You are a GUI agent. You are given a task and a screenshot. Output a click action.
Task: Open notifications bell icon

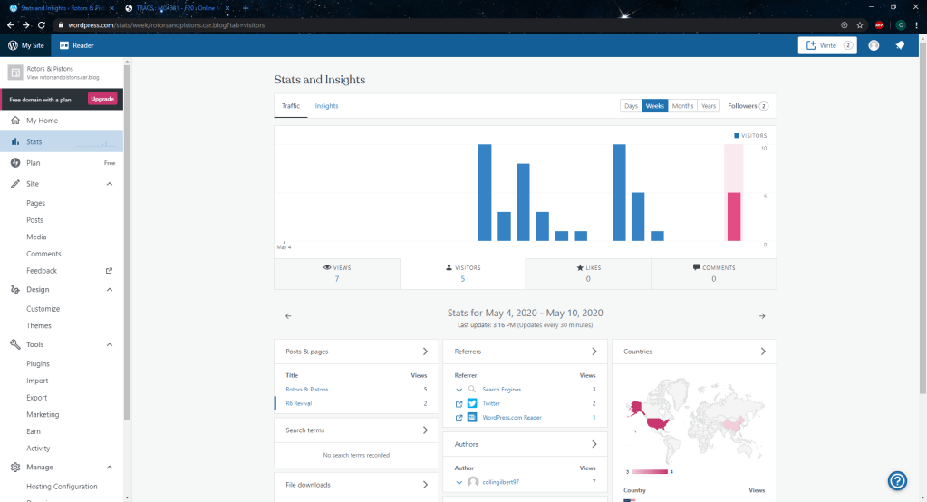(x=900, y=45)
